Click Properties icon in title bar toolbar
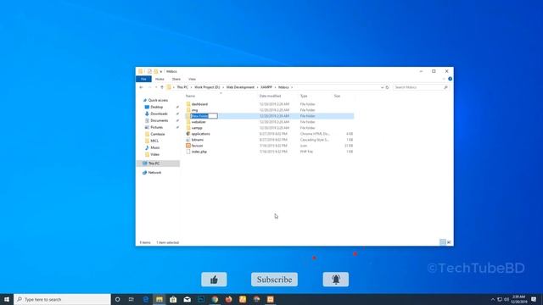543x305 pixels. pyautogui.click(x=149, y=71)
